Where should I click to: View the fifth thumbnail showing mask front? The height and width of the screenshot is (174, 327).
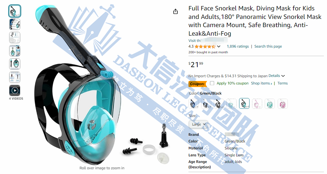[15, 64]
